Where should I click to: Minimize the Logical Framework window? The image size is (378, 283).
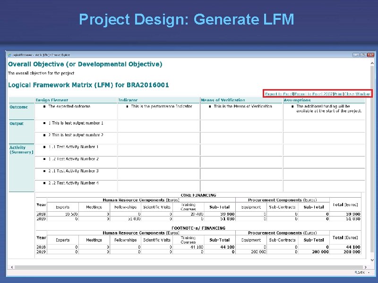(x=356, y=54)
